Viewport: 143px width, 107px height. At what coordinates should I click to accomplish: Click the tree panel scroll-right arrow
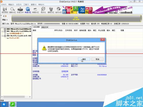(x=30, y=97)
